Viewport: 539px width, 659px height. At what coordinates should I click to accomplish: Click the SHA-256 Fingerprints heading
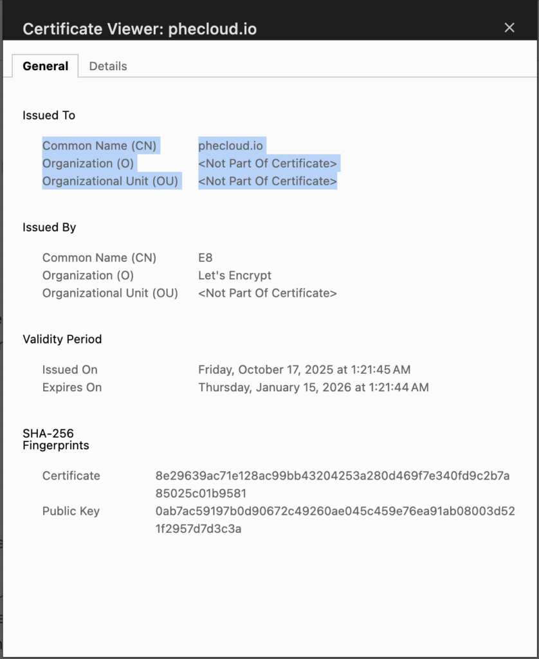coord(56,440)
